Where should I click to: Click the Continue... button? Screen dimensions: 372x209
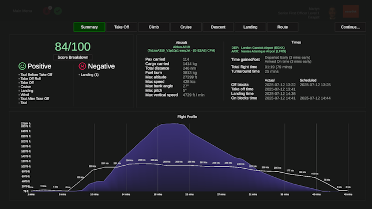pos(350,27)
